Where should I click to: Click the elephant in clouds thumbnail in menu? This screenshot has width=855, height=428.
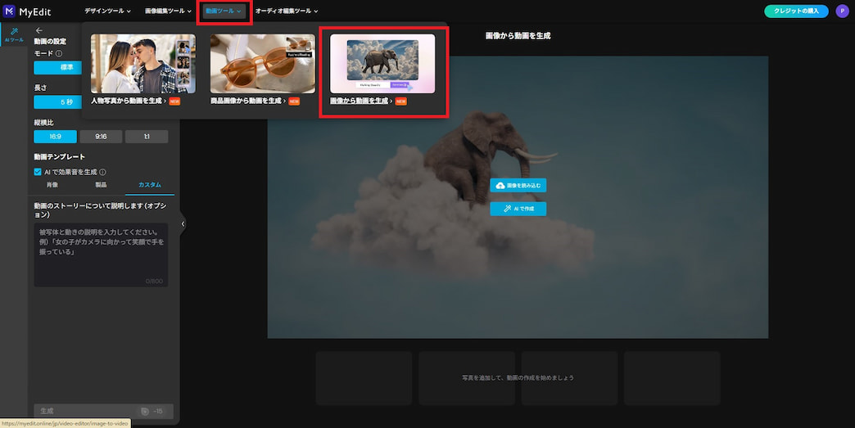coord(382,64)
